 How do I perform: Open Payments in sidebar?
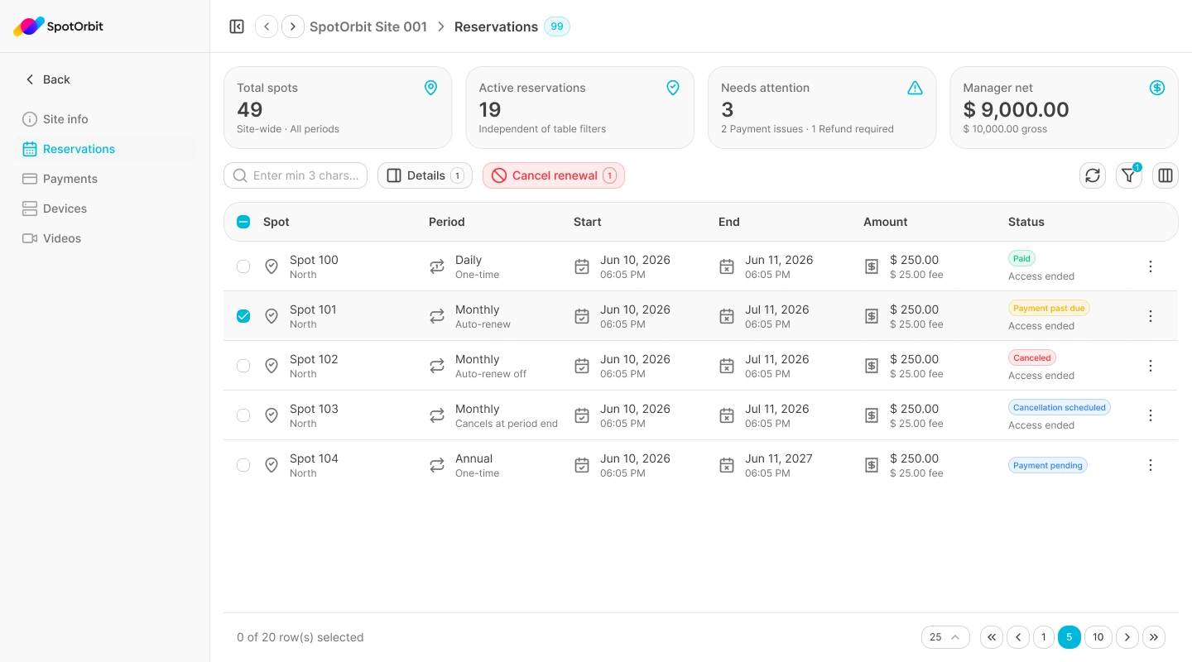click(106, 179)
